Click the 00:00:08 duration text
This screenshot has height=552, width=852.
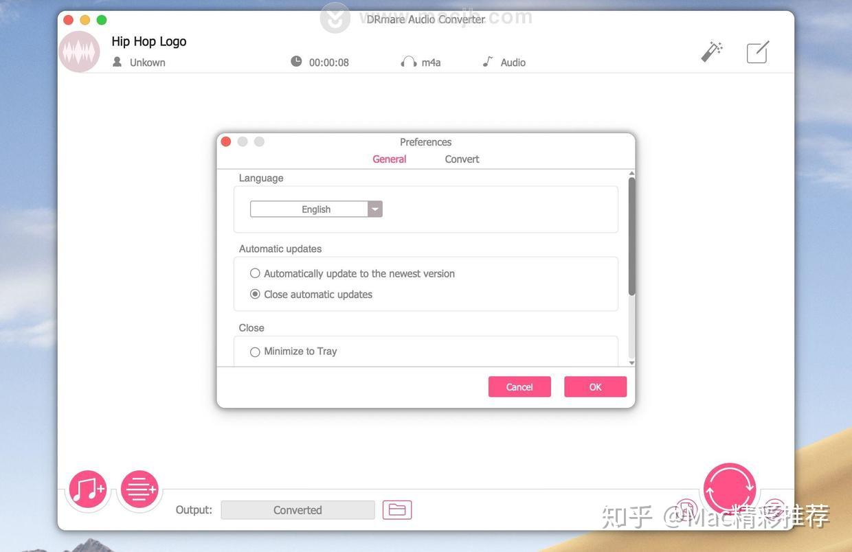click(x=329, y=62)
